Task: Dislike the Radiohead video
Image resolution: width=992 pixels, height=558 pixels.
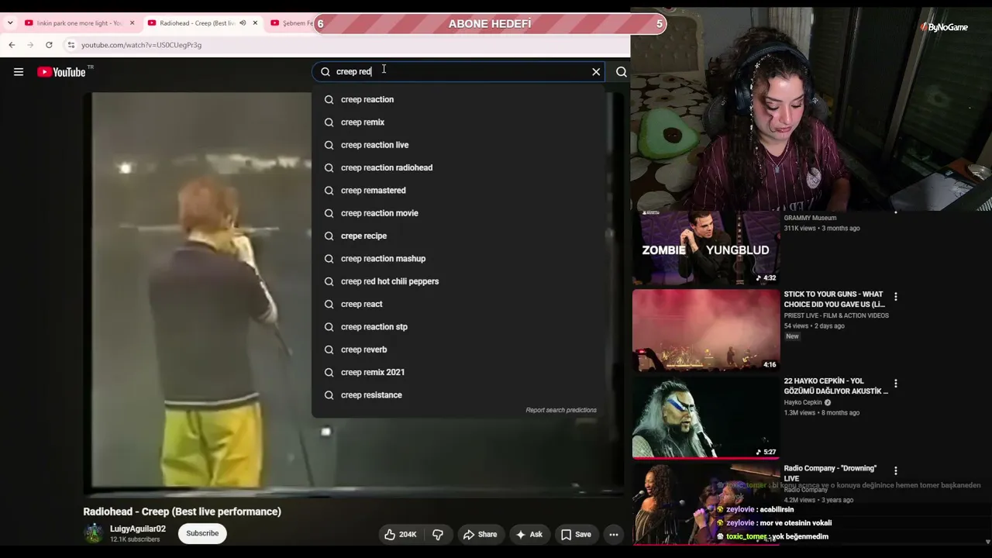Action: [x=438, y=534]
